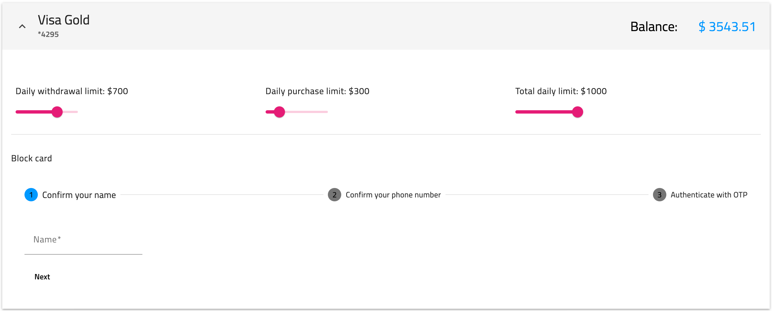Click the total daily limit slider thumb
Image resolution: width=772 pixels, height=311 pixels.
[577, 112]
